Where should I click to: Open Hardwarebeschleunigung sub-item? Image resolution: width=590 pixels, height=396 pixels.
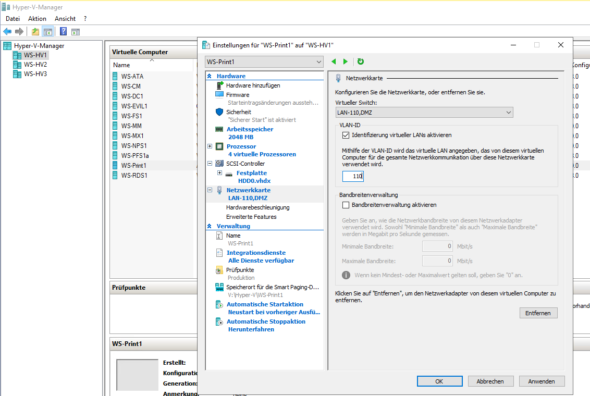(258, 207)
